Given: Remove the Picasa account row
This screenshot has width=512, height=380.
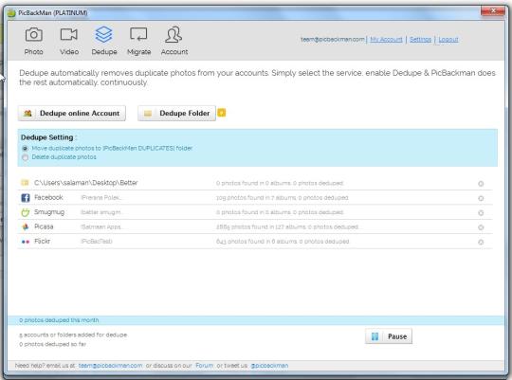Looking at the screenshot, I should click(x=481, y=227).
